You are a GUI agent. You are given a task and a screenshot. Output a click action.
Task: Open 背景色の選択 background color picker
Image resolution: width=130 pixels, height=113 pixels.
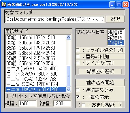pos(100,71)
